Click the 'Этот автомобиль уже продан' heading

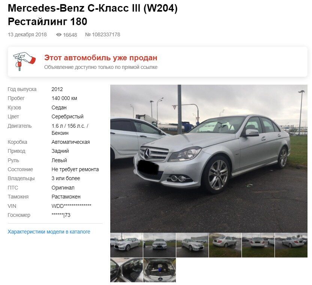point(100,58)
